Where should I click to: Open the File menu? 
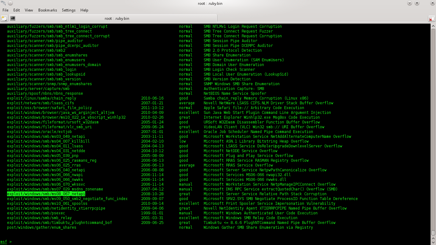click(x=5, y=10)
